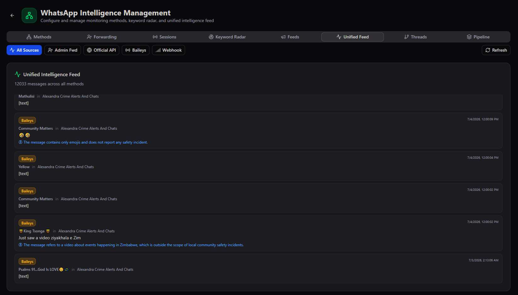The width and height of the screenshot is (518, 295).
Task: Open the Methods tab
Action: tap(39, 37)
